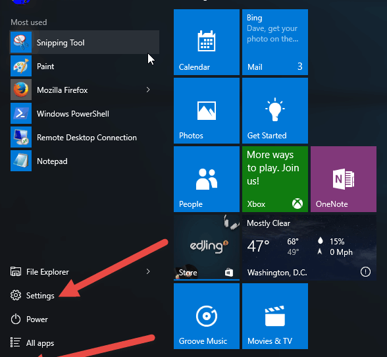The width and height of the screenshot is (387, 357).
Task: Open the People tile
Action: 207,179
